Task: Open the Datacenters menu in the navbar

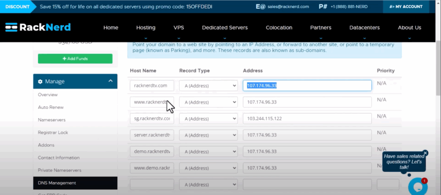Action: (x=364, y=28)
